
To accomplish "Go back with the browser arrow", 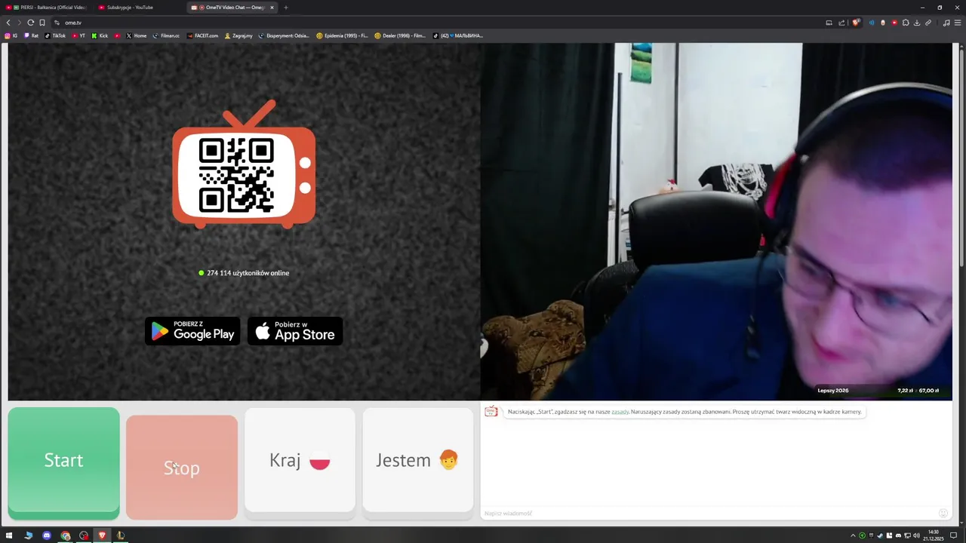I will click(8, 23).
